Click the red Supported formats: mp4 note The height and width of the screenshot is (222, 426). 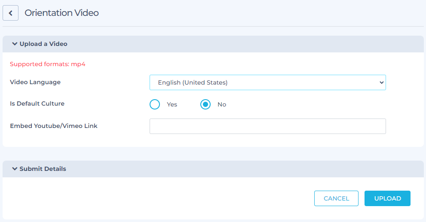[48, 64]
